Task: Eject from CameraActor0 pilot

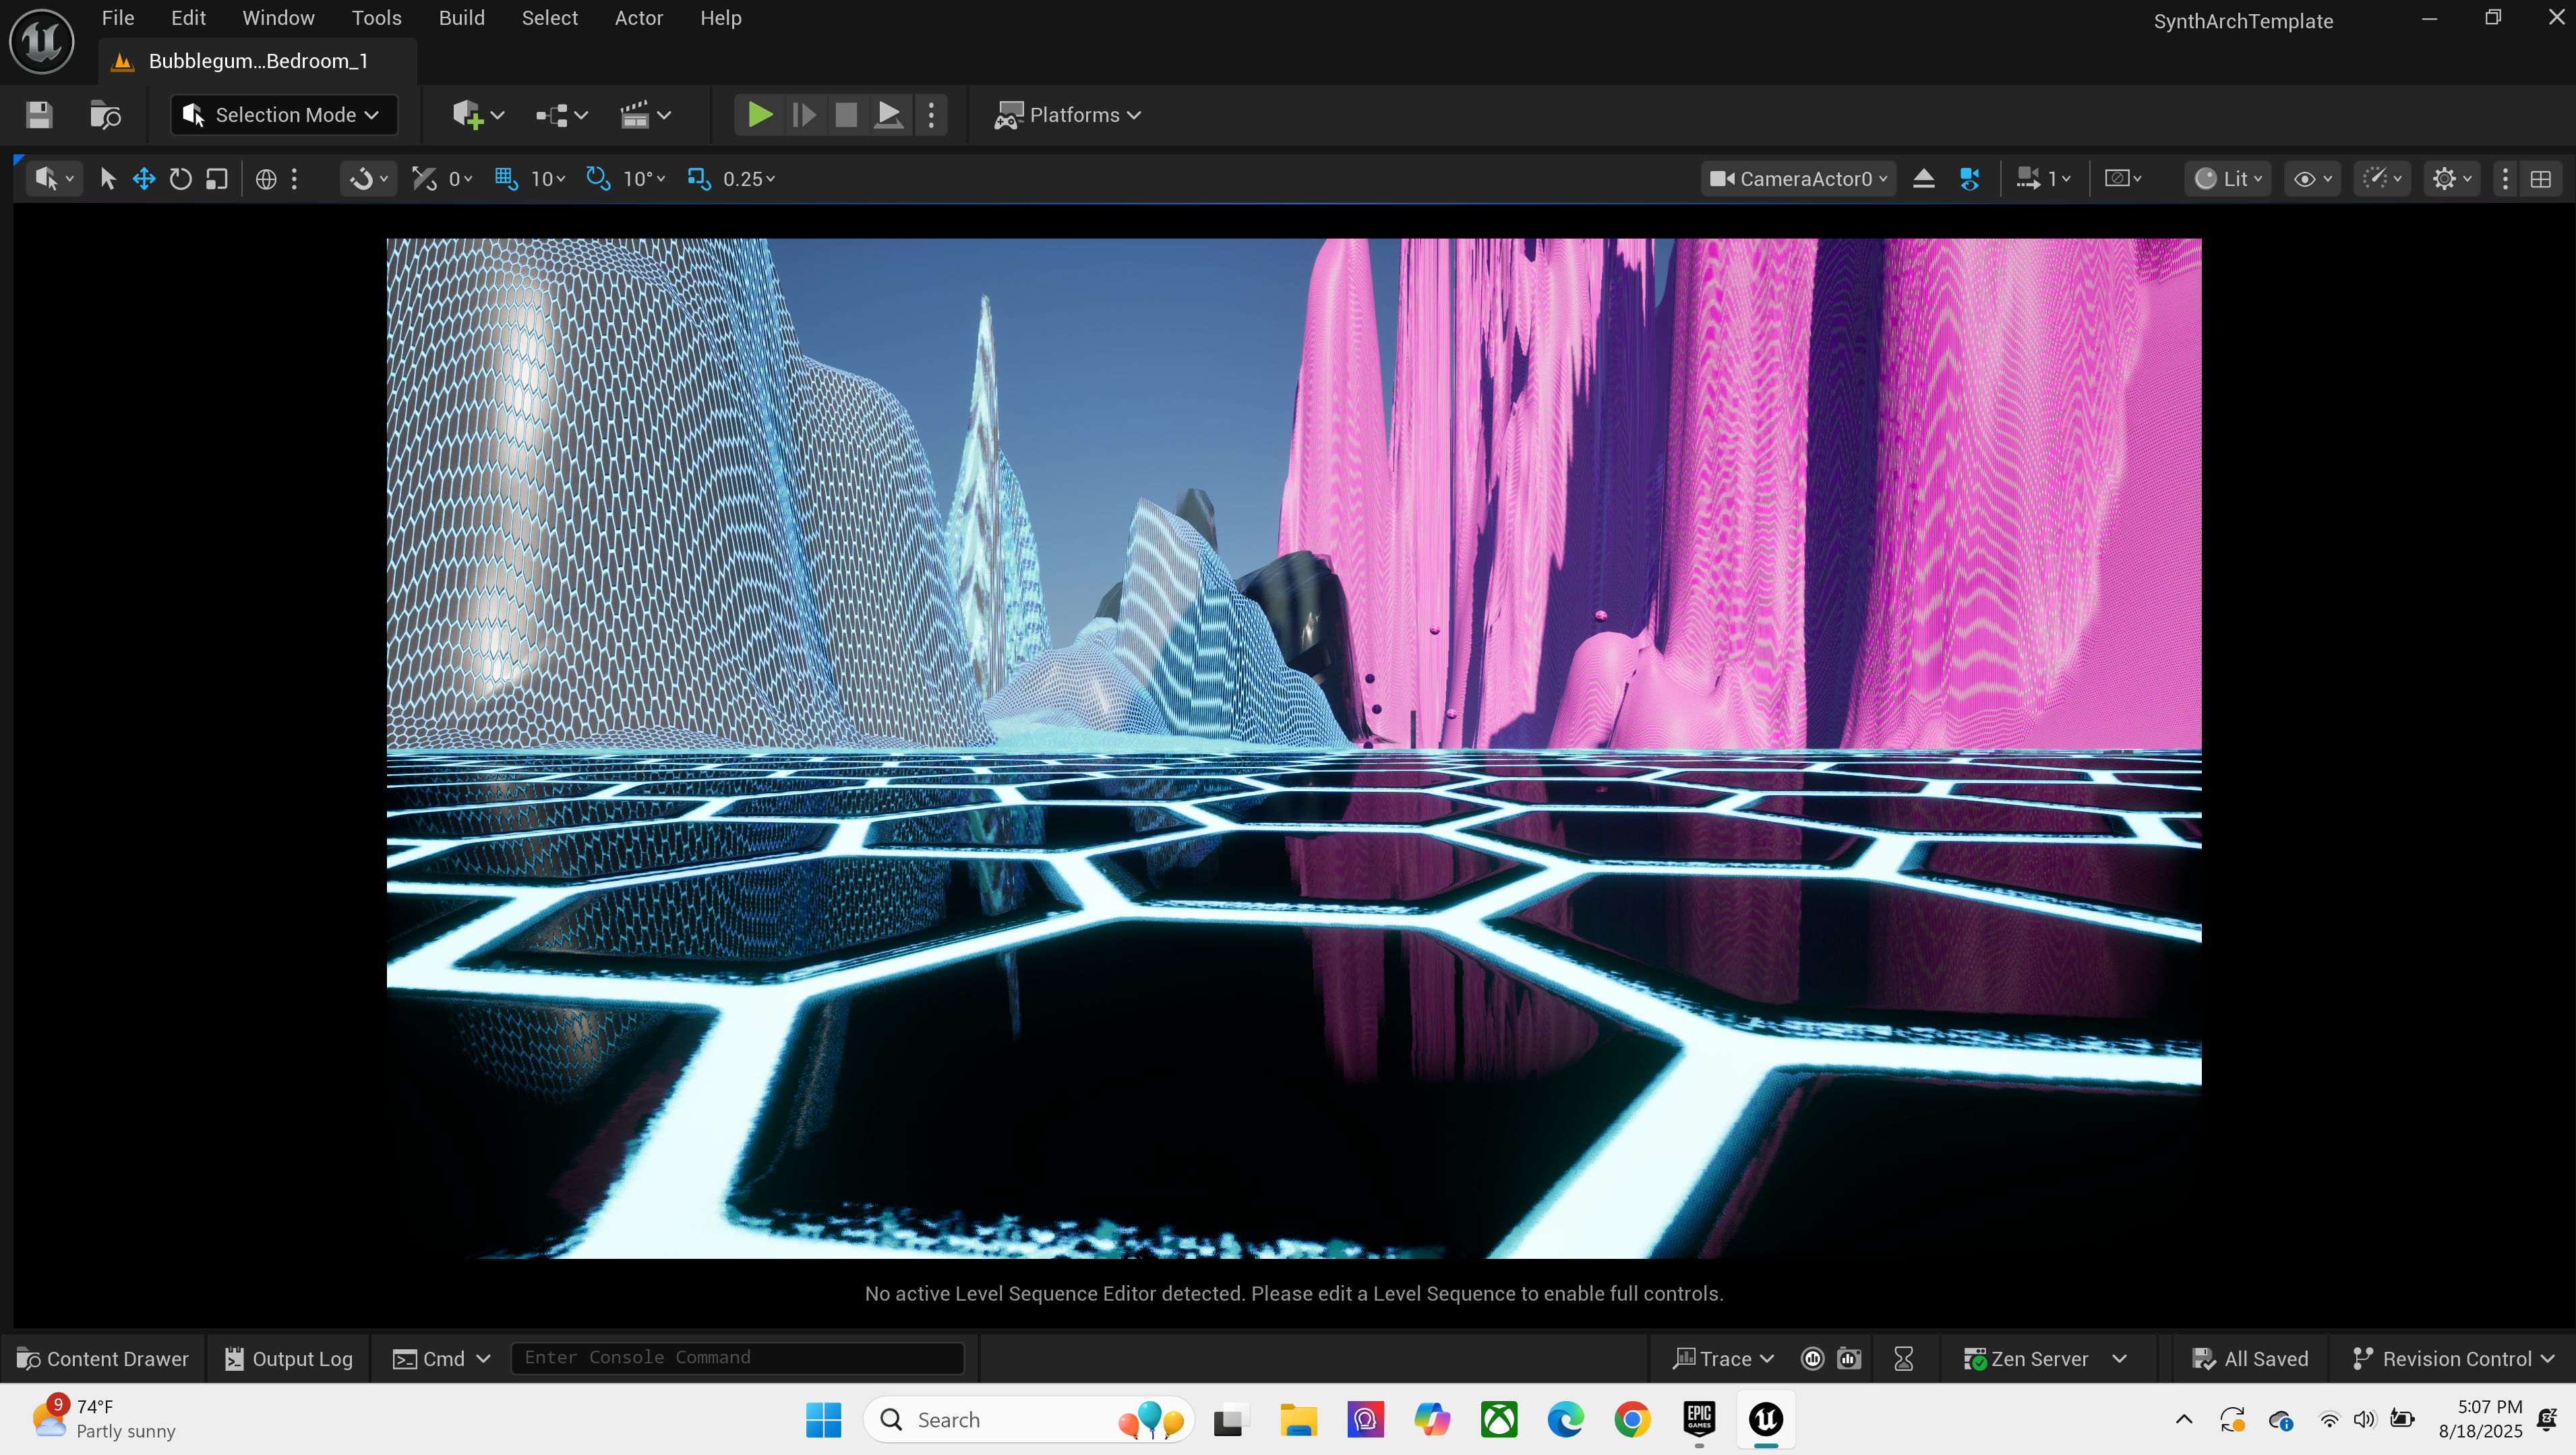Action: coord(1923,179)
